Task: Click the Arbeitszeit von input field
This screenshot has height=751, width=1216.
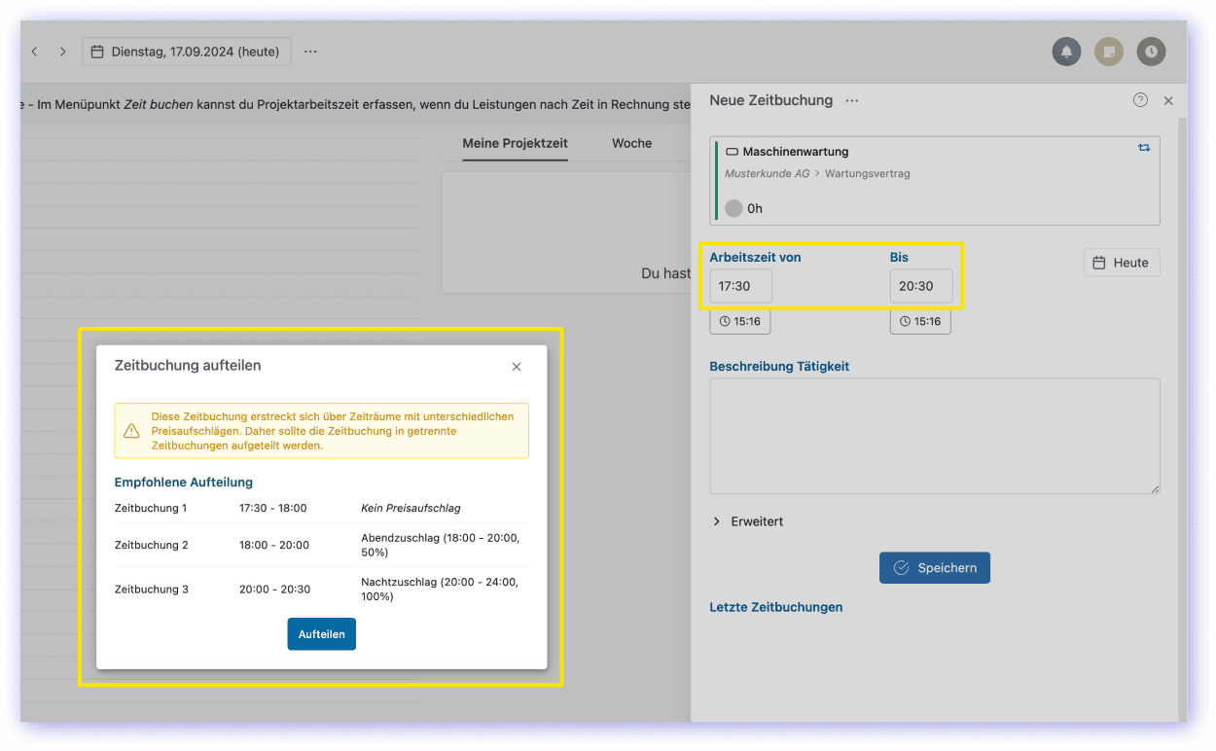Action: (740, 286)
